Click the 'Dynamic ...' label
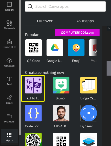 point(88,126)
